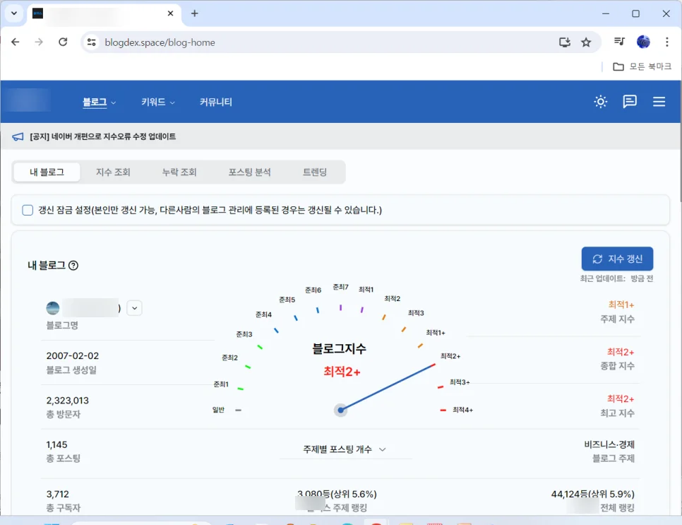Click the 2,323,013 total visitors value
The height and width of the screenshot is (525, 682).
(67, 401)
